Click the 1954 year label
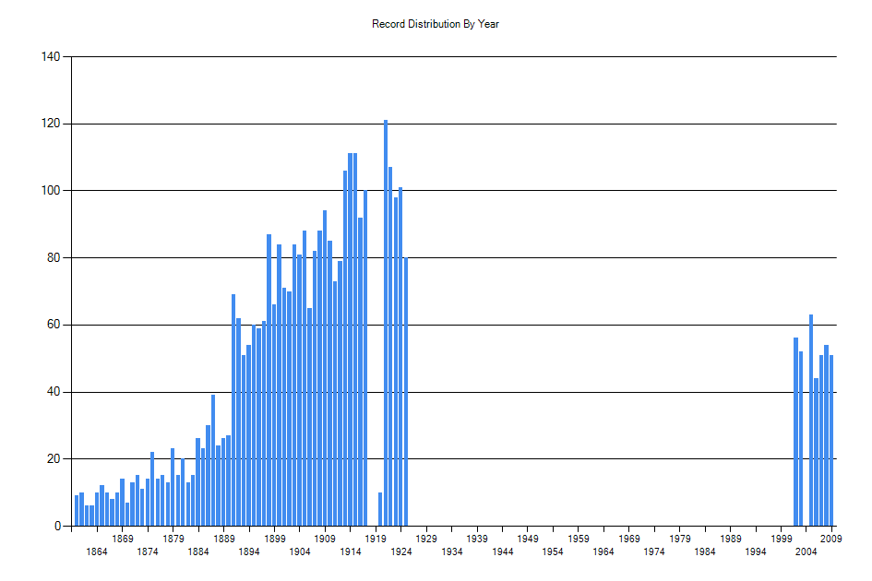The height and width of the screenshot is (581, 872). click(553, 551)
